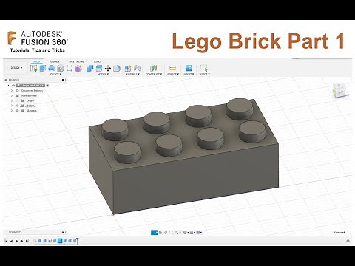Image resolution: width=355 pixels, height=266 pixels.
Task: Jump timeline to the end
Action: point(27,241)
